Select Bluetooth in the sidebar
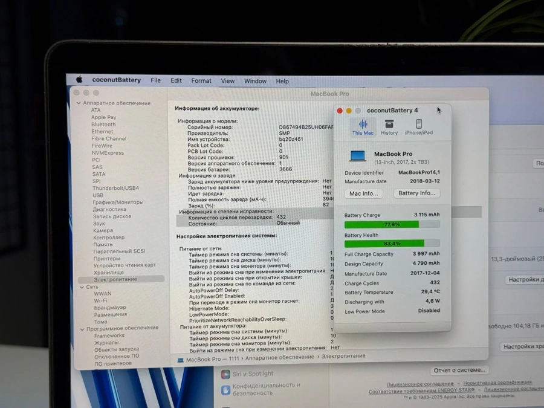 [x=103, y=124]
